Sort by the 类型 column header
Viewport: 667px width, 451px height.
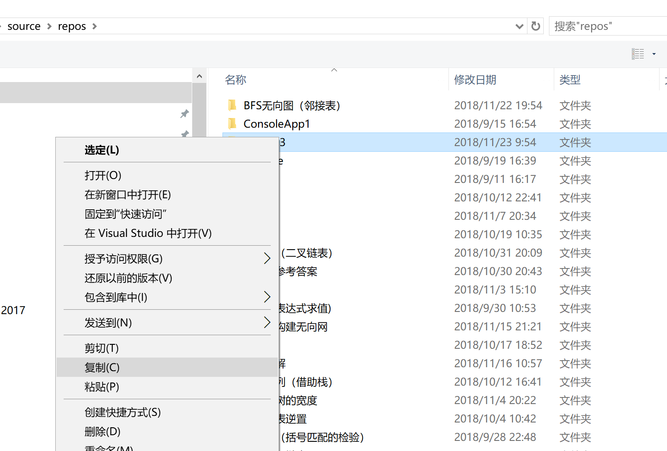570,80
